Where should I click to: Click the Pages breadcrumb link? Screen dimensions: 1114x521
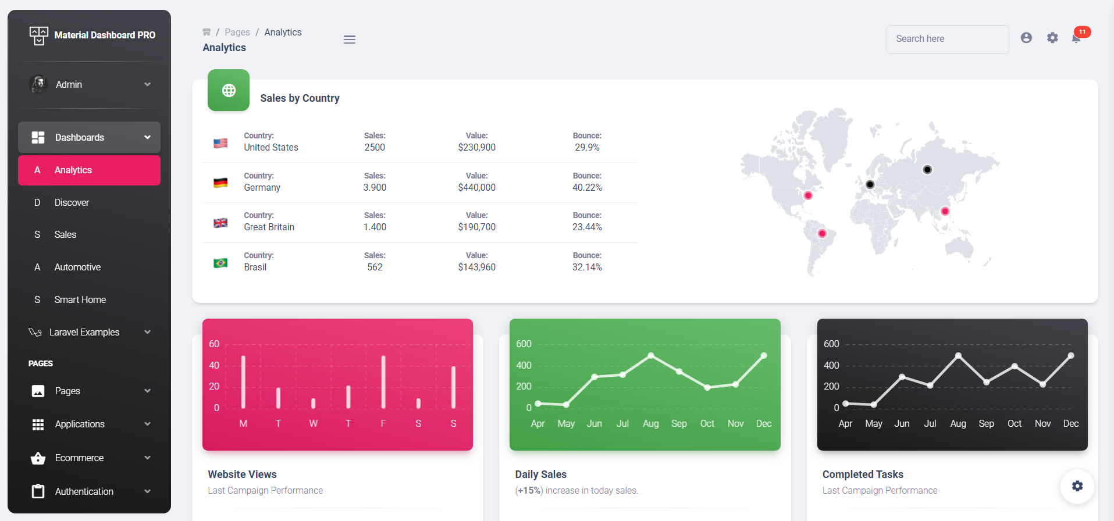point(237,32)
